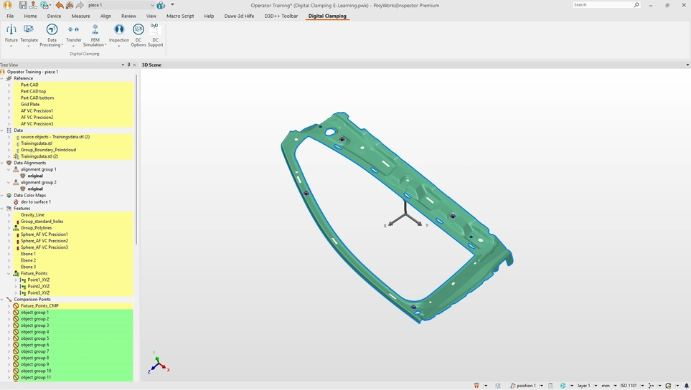Click the clipboard icon in status bar
The width and height of the screenshot is (691, 390).
[x=550, y=386]
